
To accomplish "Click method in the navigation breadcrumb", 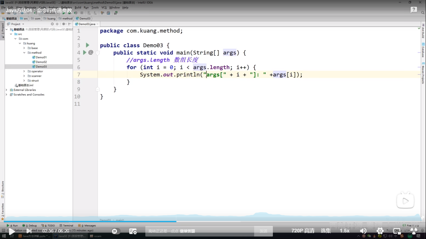I will [65, 18].
